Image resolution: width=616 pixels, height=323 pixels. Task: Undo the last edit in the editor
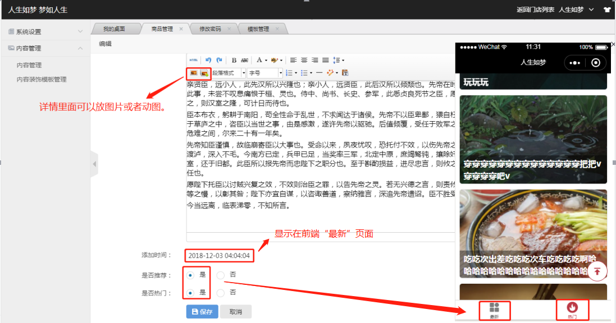coord(208,60)
